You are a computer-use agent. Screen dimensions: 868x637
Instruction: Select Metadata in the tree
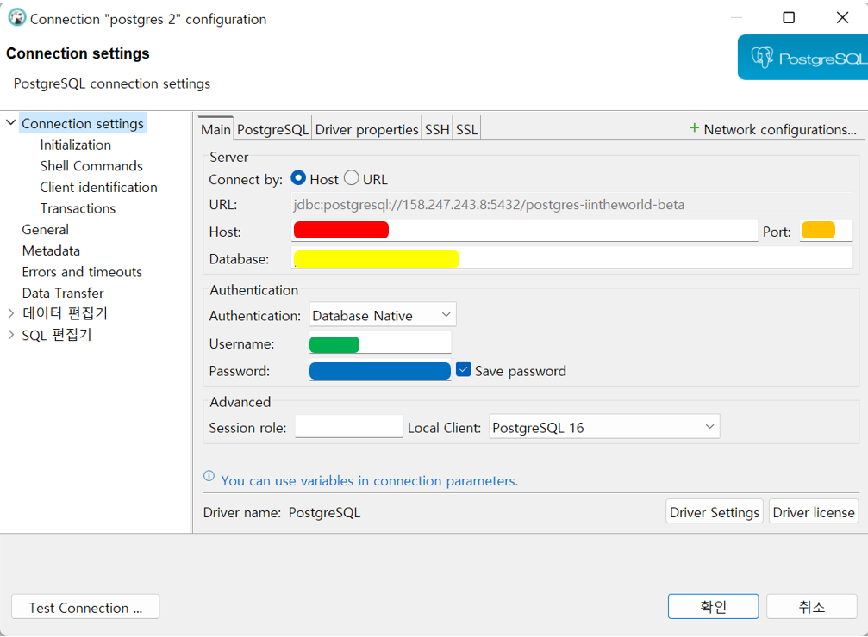[51, 250]
